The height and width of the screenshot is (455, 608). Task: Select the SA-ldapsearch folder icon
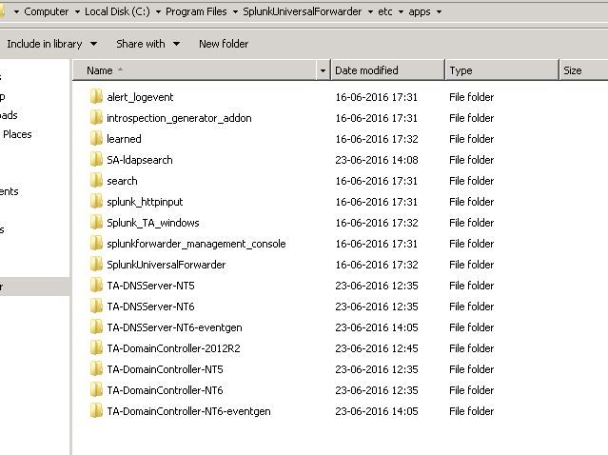coord(95,160)
